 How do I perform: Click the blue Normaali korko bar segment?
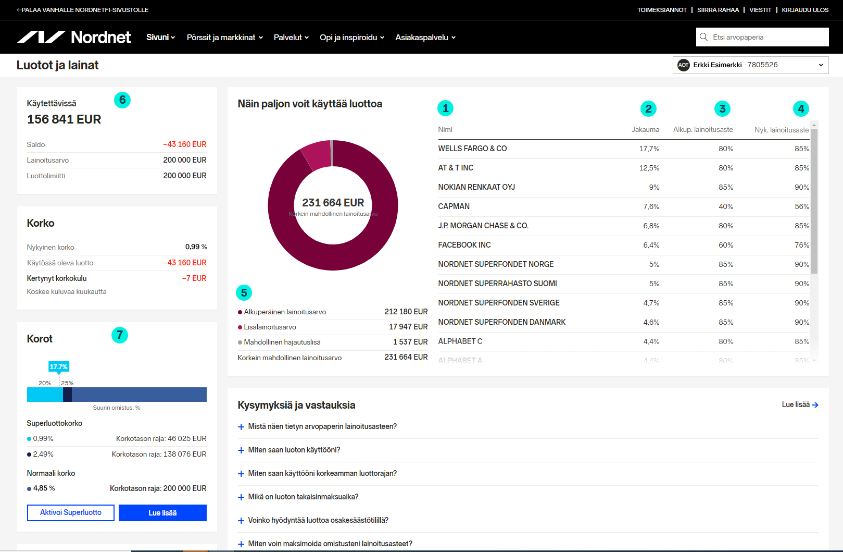(139, 395)
